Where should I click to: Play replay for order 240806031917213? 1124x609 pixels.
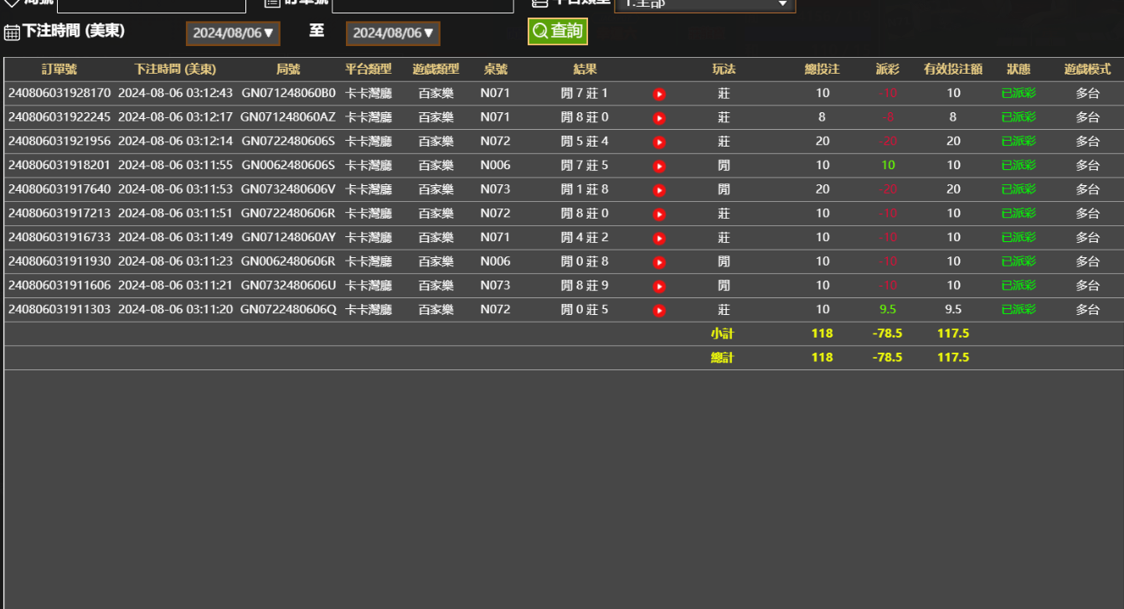(x=659, y=214)
